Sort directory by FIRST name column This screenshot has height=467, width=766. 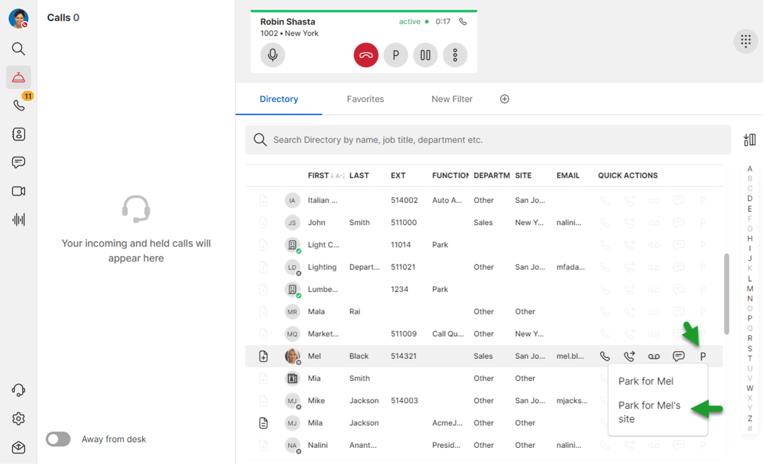pos(318,176)
